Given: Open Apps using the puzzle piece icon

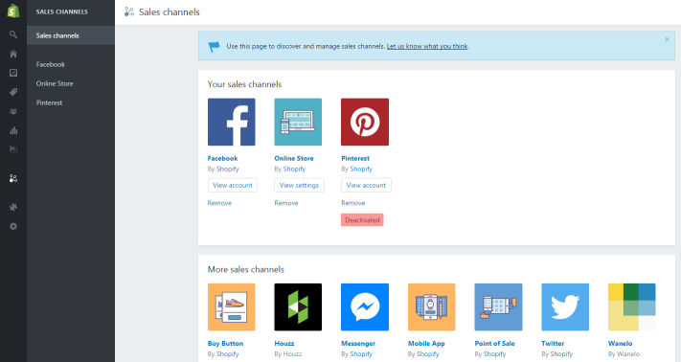Looking at the screenshot, I should 13,207.
